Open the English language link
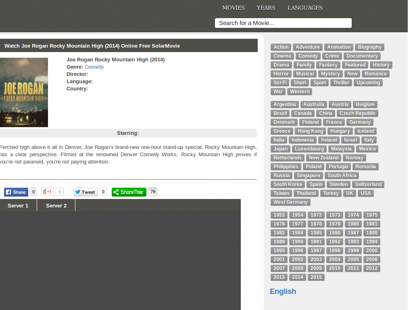The width and height of the screenshot is (413, 310). pos(283,291)
